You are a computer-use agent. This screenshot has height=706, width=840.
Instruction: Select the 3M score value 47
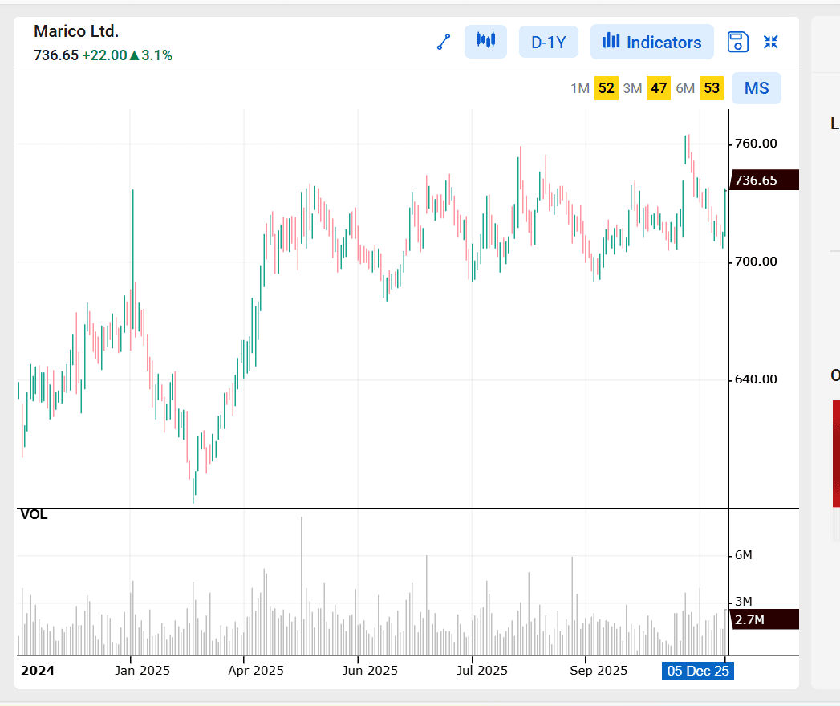pos(659,87)
